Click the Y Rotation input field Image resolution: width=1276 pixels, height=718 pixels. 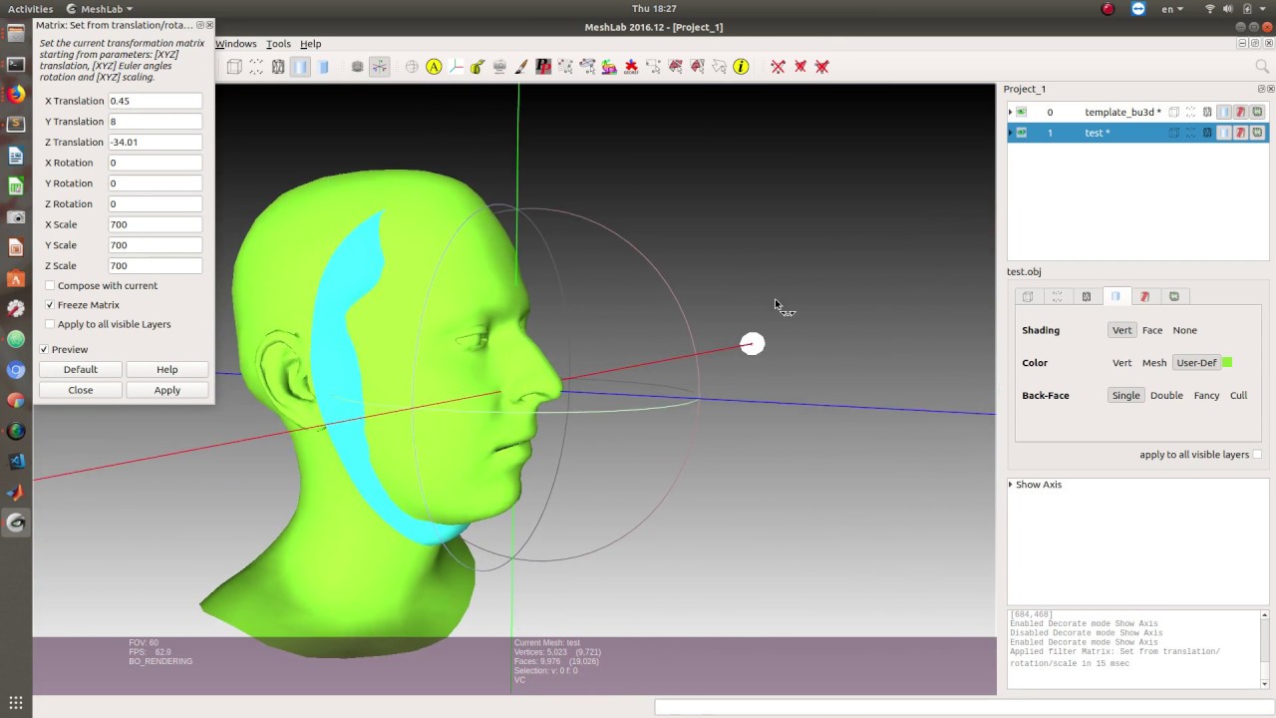click(156, 183)
